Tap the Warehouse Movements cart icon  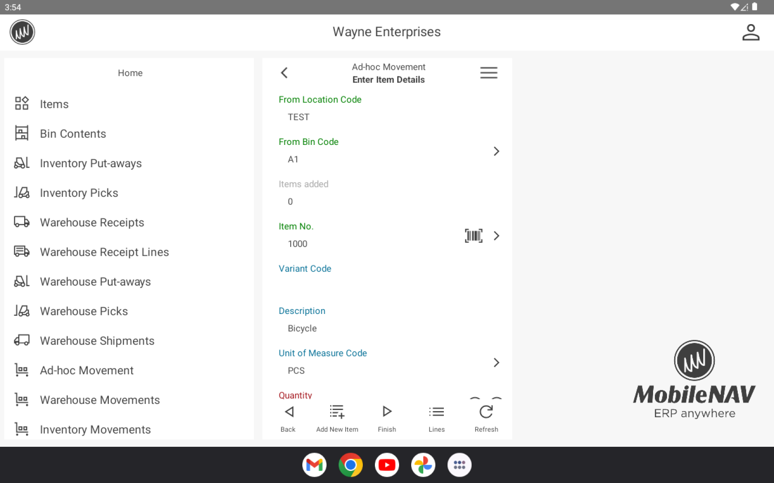[21, 399]
